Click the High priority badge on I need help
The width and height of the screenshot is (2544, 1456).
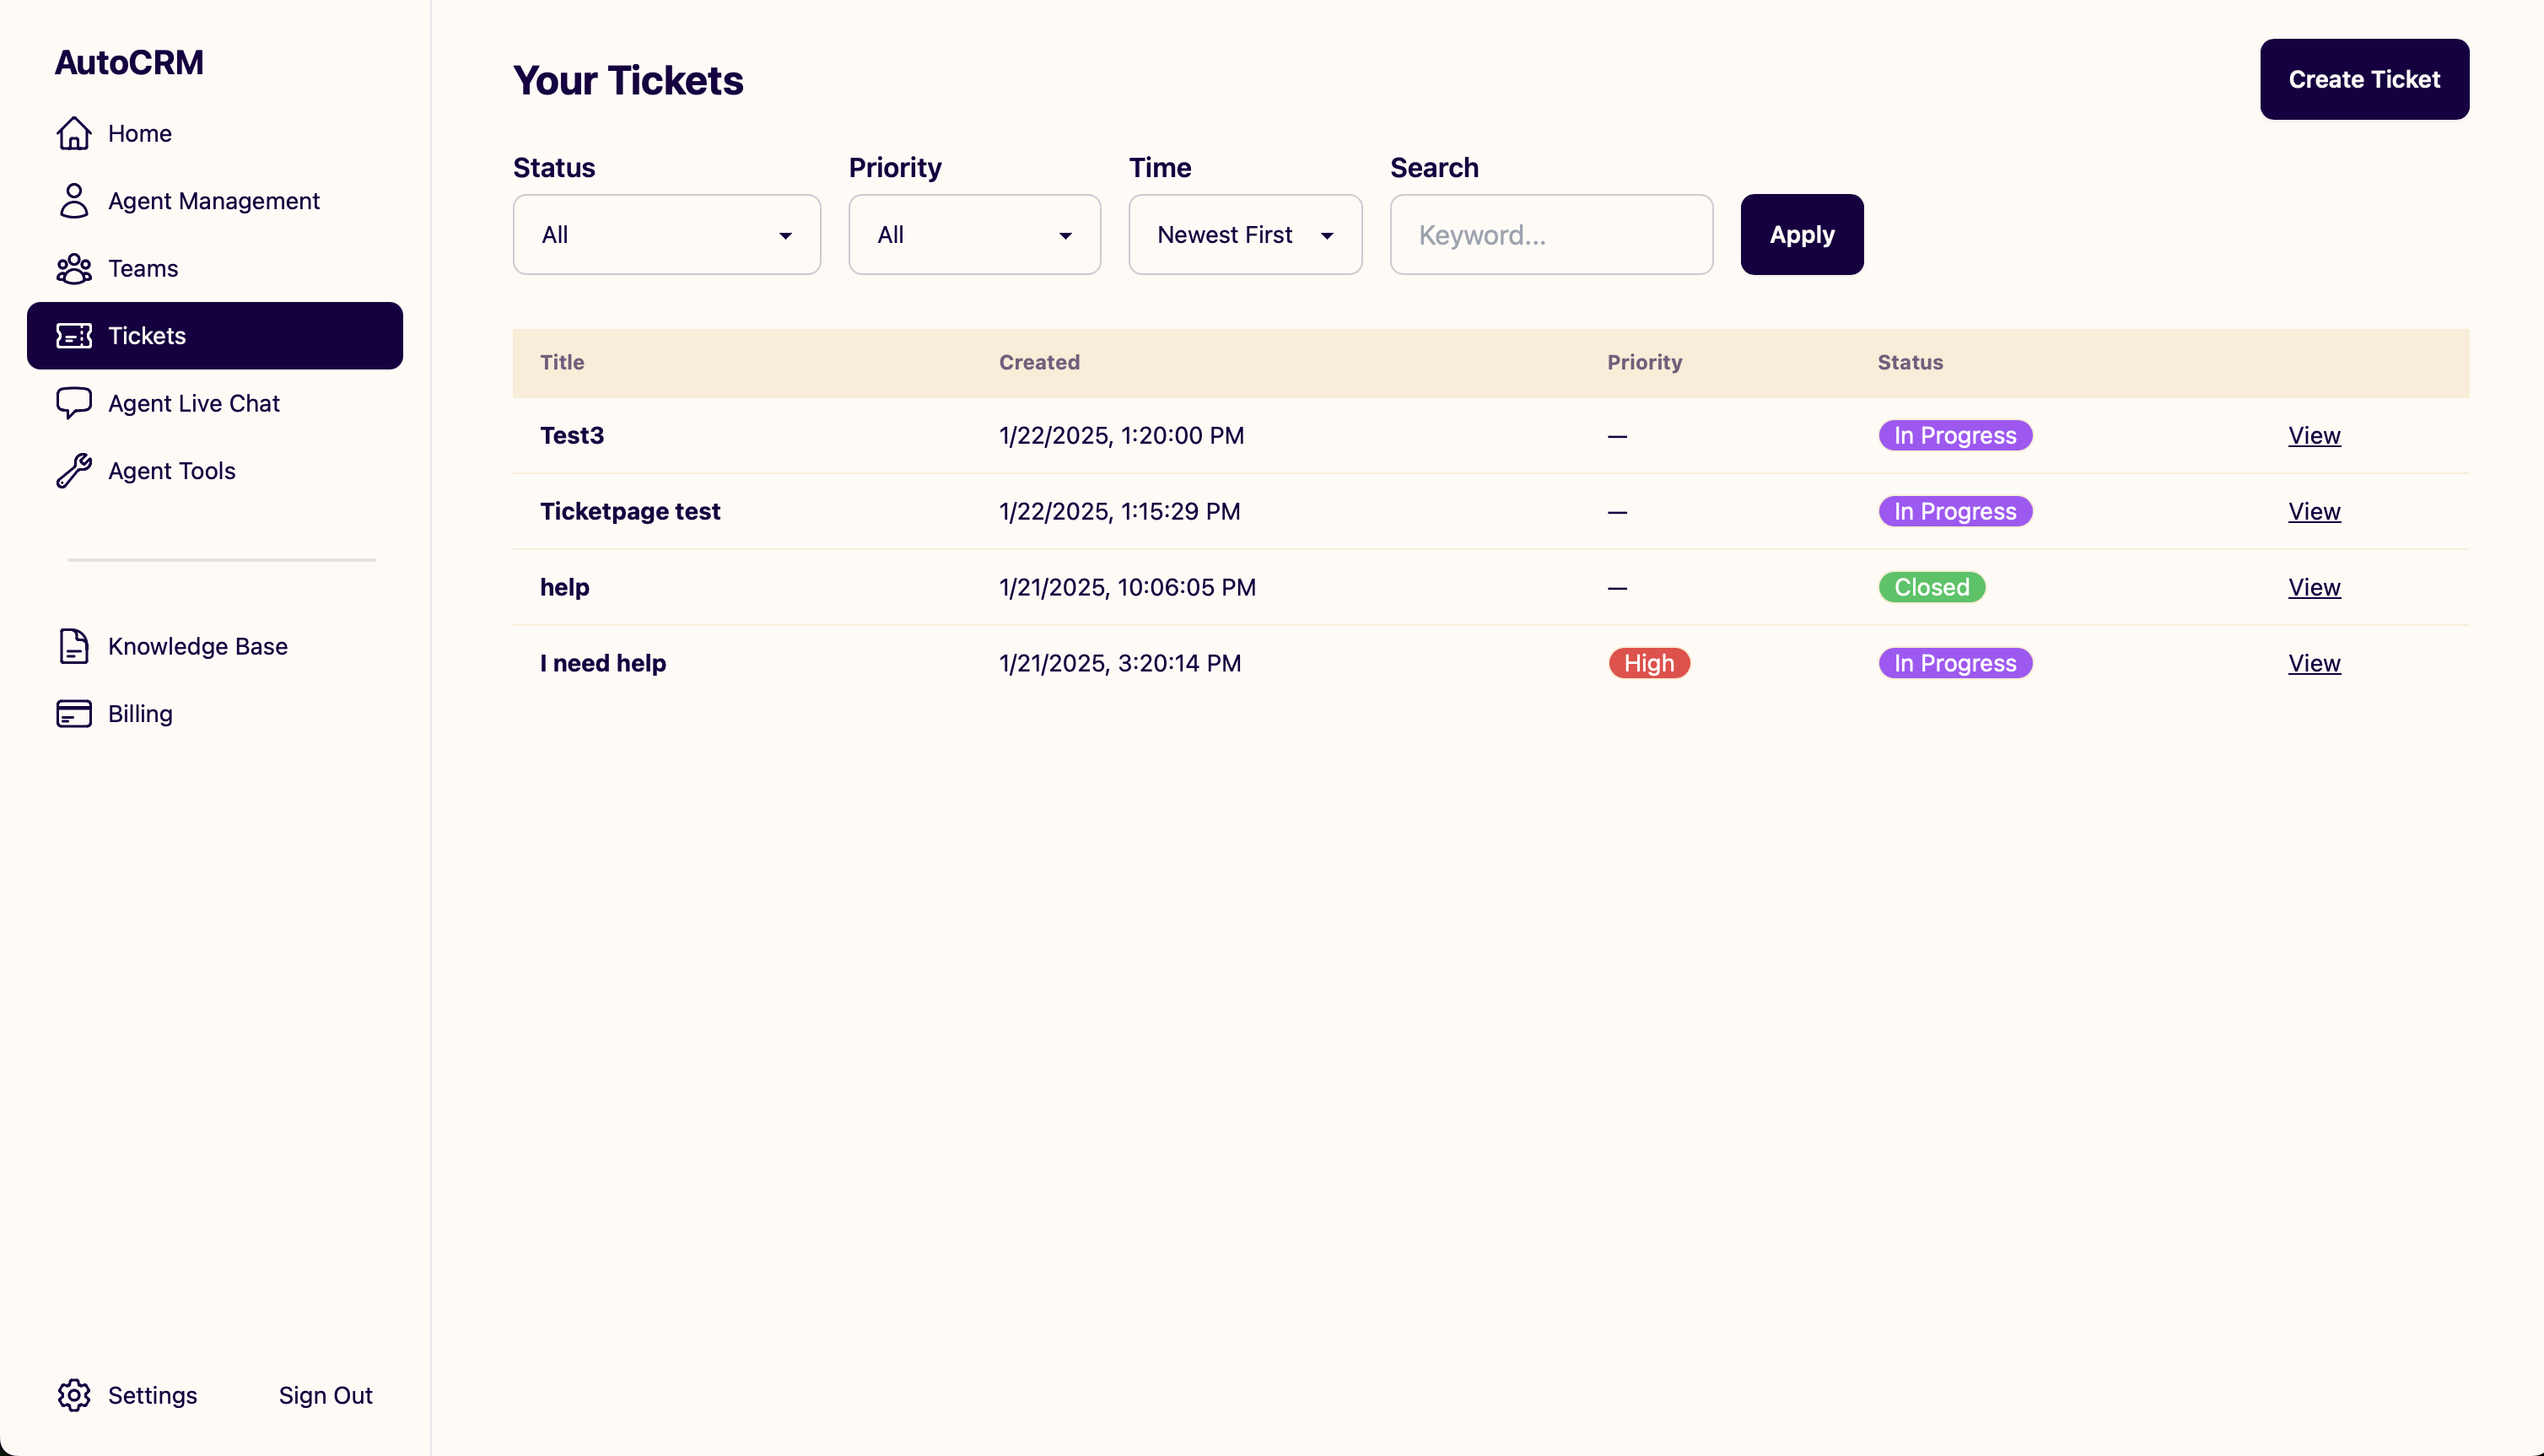tap(1648, 662)
